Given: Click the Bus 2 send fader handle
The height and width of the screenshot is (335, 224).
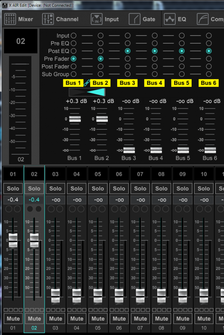Looking at the screenshot, I should [102, 119].
